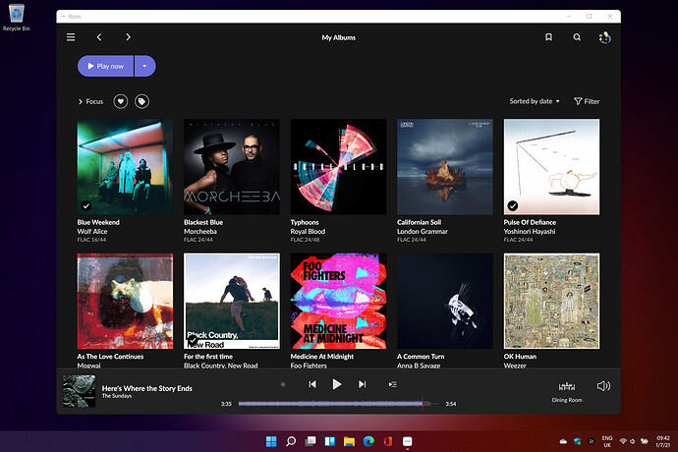Click the Wolf Alice artist name

[x=92, y=232]
